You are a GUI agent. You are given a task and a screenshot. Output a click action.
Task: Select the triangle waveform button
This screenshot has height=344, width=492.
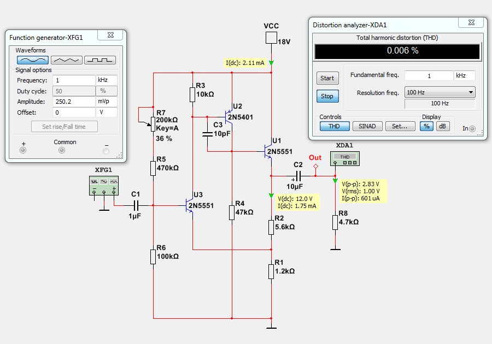click(67, 60)
